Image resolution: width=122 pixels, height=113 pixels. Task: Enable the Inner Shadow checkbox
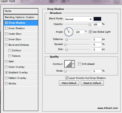(x=6, y=28)
